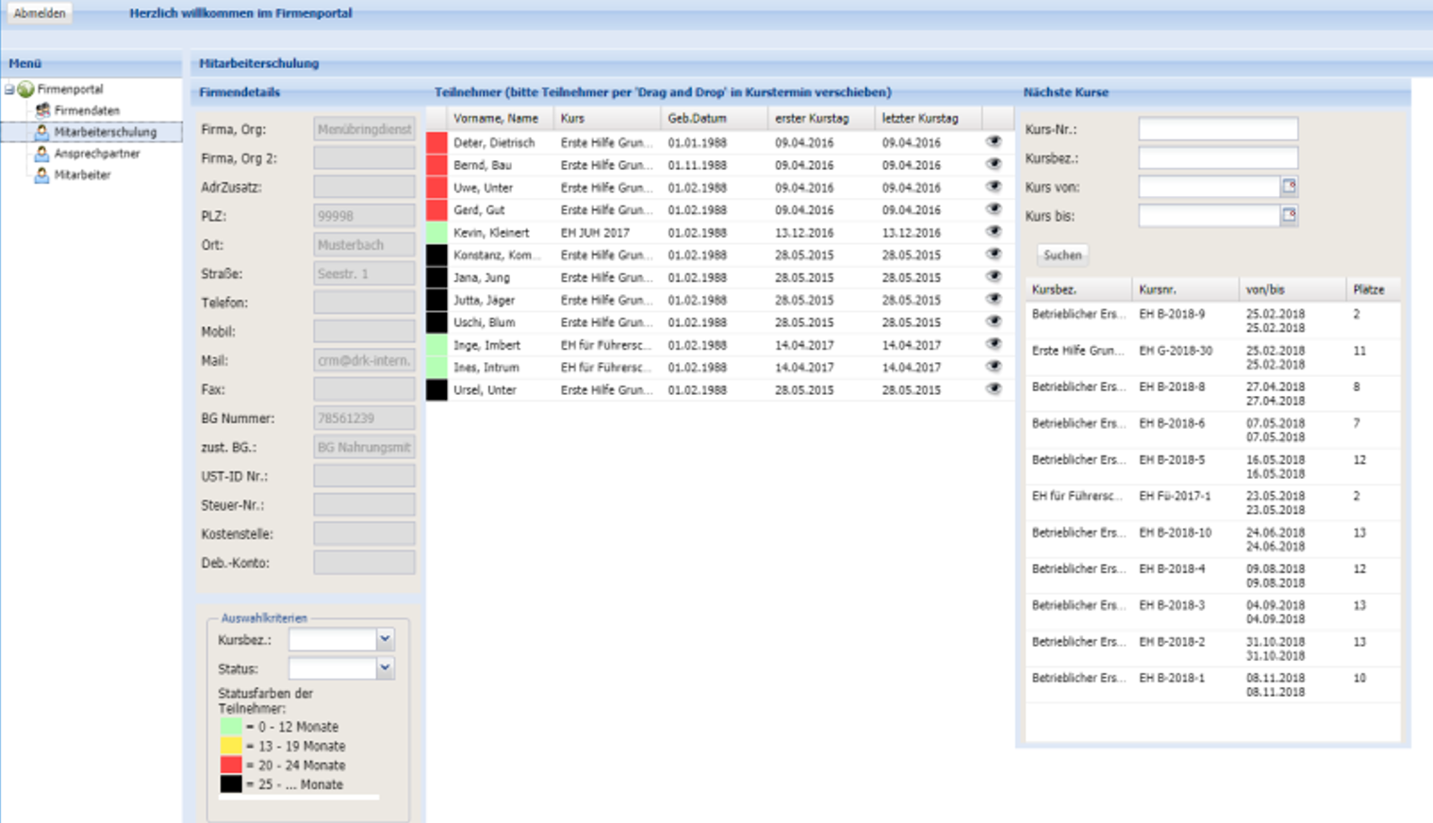Click the Suchen button
1433x823 pixels.
1062,255
